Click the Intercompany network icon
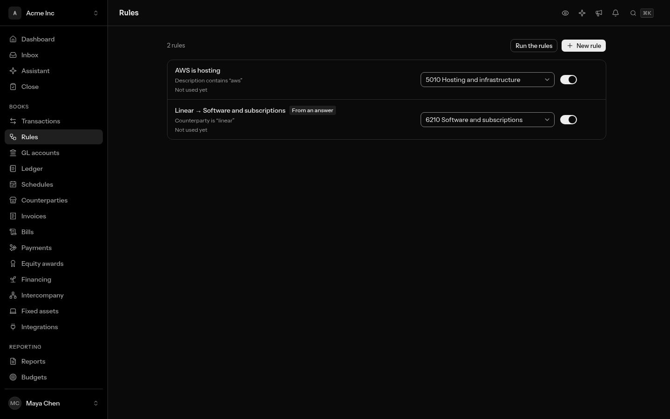Viewport: 670px width, 419px height. click(x=13, y=295)
